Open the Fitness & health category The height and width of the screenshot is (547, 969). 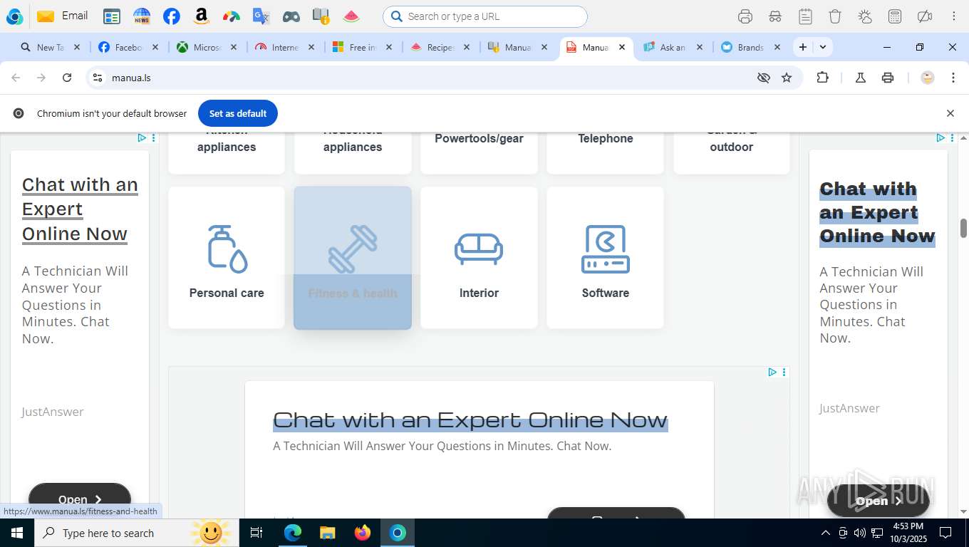[x=353, y=258]
